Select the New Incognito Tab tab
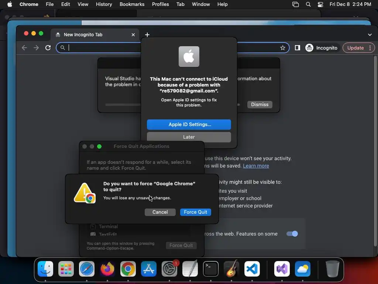Screen dimensions: 378x284 point(95,35)
